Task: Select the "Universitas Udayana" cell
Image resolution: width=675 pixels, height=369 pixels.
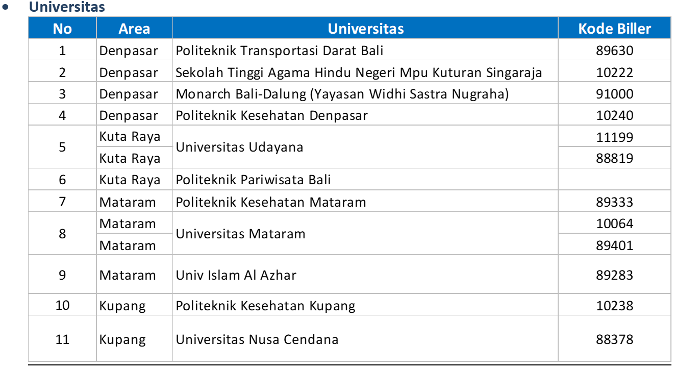Action: pyautogui.click(x=365, y=147)
